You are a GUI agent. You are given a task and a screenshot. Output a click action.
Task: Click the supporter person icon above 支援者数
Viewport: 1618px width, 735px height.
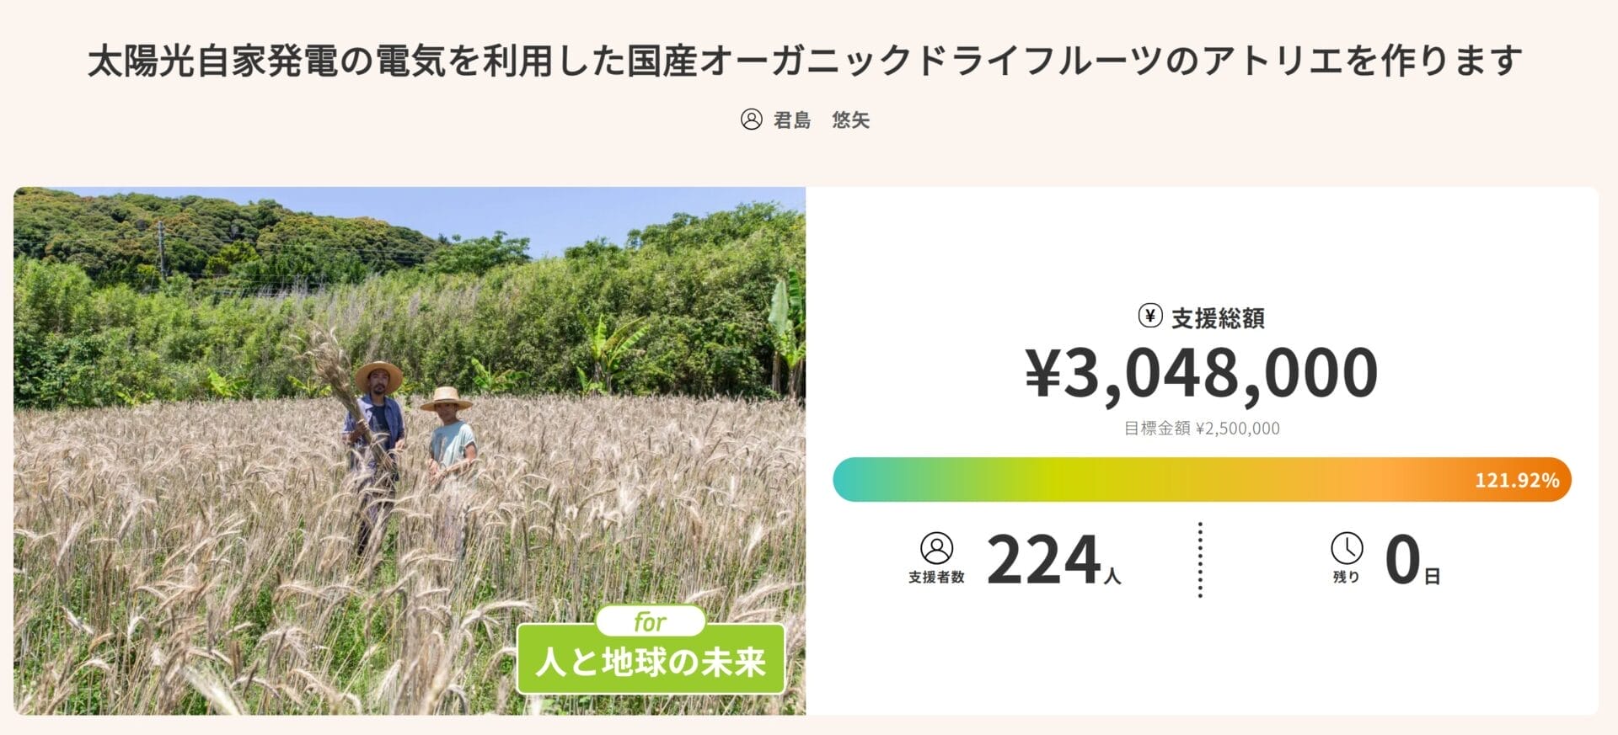[936, 548]
